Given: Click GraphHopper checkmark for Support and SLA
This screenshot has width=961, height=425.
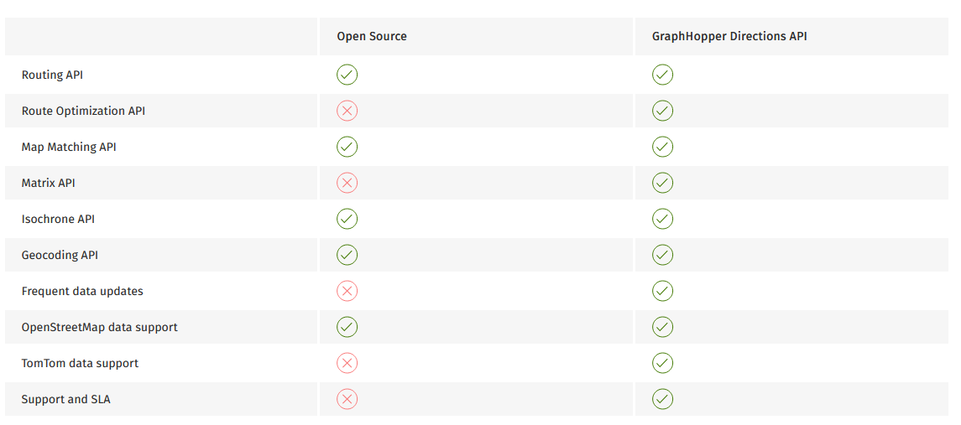Looking at the screenshot, I should pyautogui.click(x=662, y=399).
